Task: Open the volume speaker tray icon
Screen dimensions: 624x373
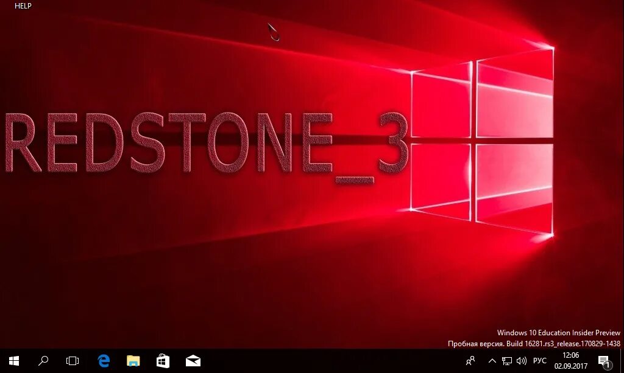Action: click(522, 361)
